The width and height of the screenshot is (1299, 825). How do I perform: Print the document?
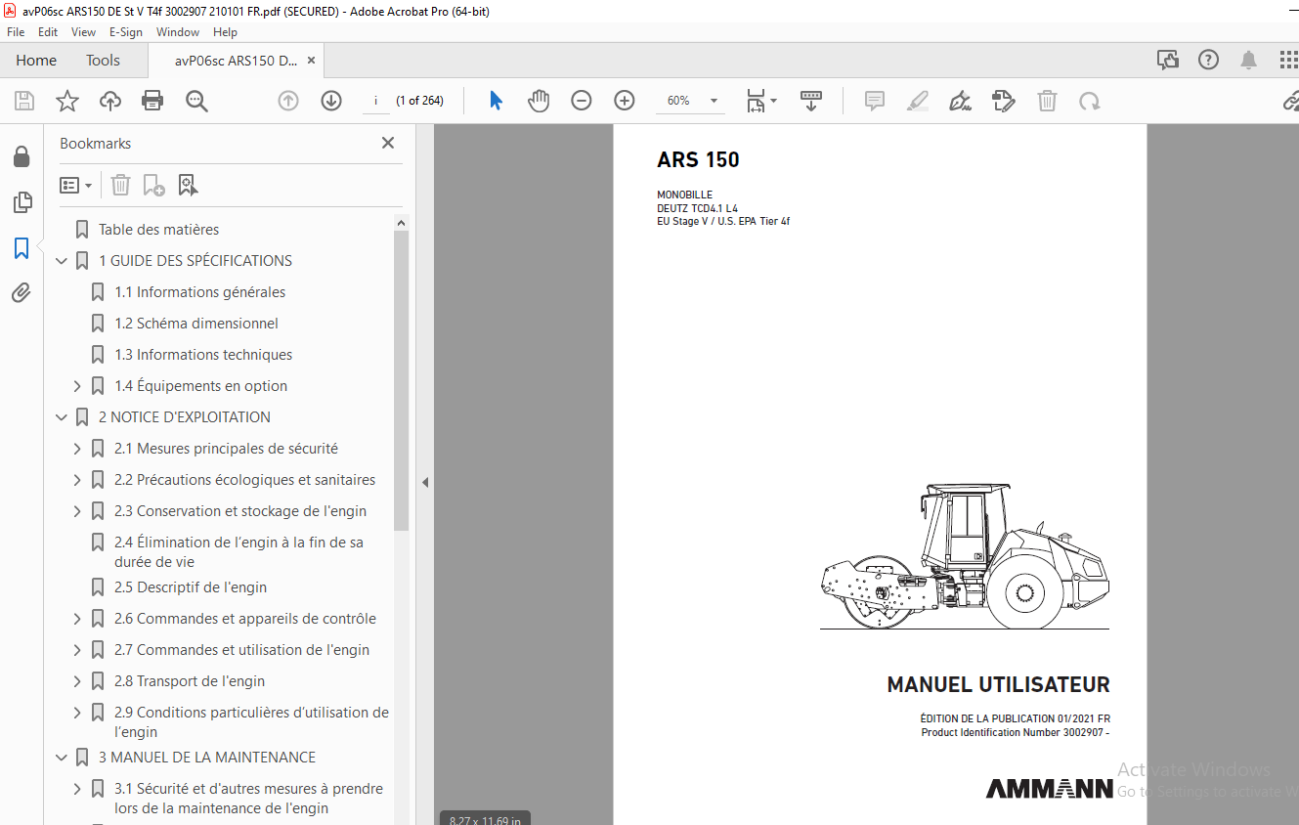[x=152, y=101]
